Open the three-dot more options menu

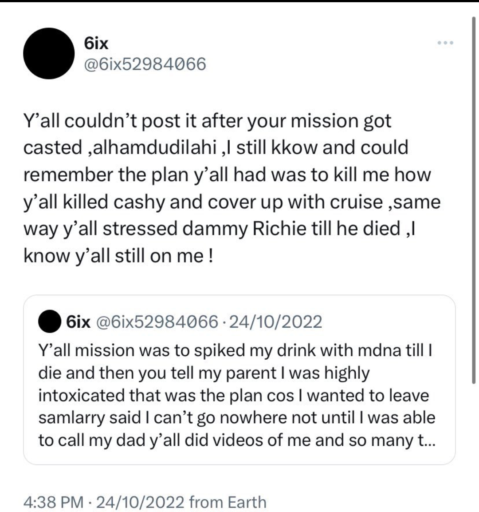click(x=444, y=43)
